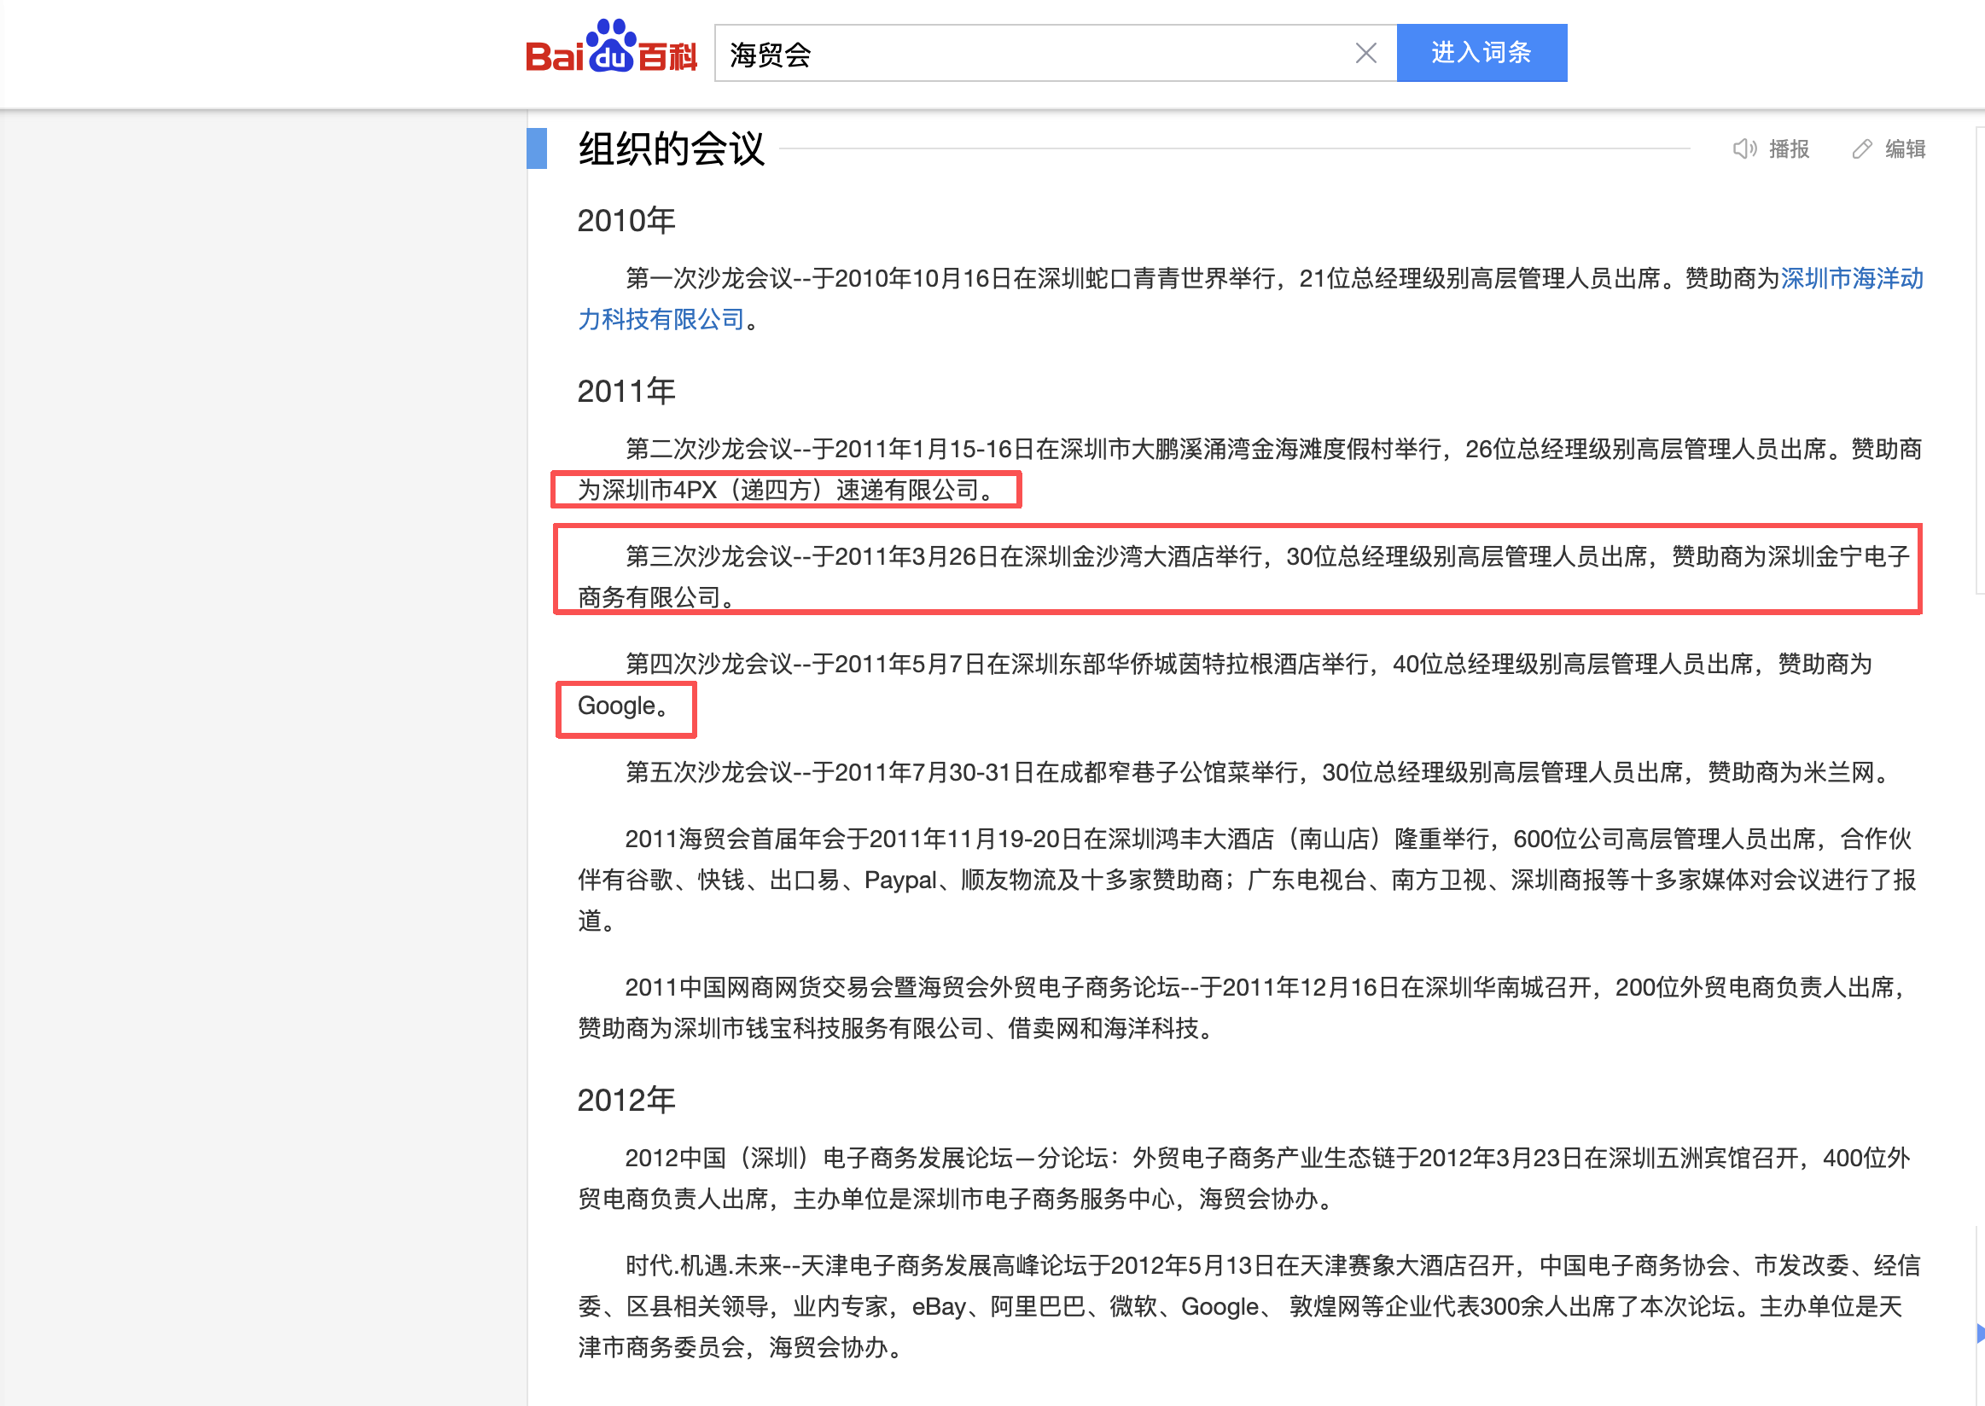This screenshot has height=1406, width=1985.
Task: Click the 2012年 subheading
Action: (626, 1101)
